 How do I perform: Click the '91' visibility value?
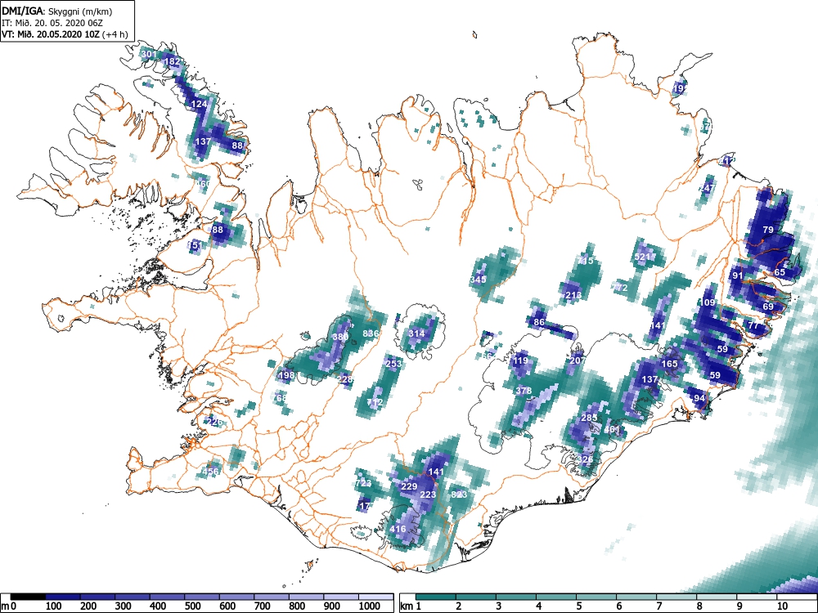point(737,275)
